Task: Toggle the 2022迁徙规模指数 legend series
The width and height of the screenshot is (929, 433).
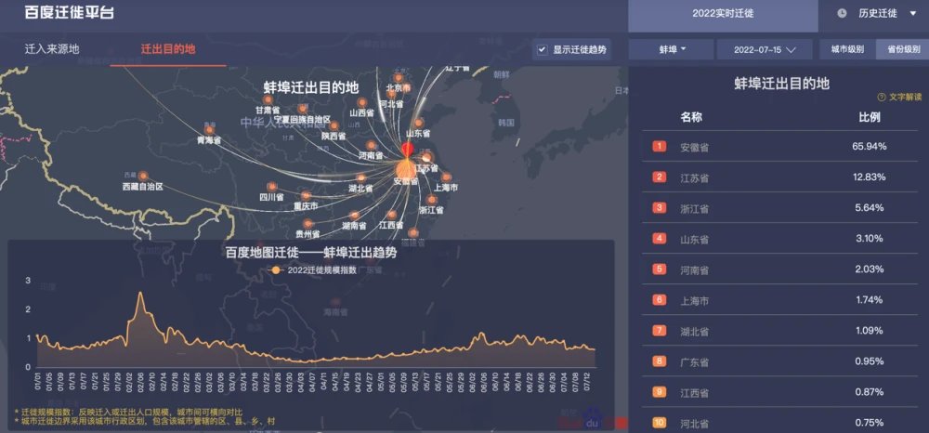Action: click(311, 270)
